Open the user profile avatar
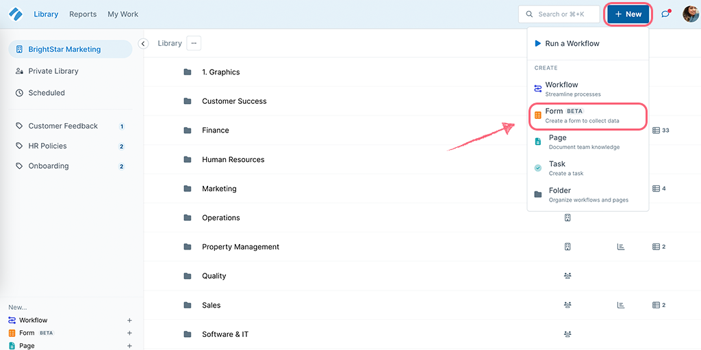The height and width of the screenshot is (350, 701). [690, 14]
